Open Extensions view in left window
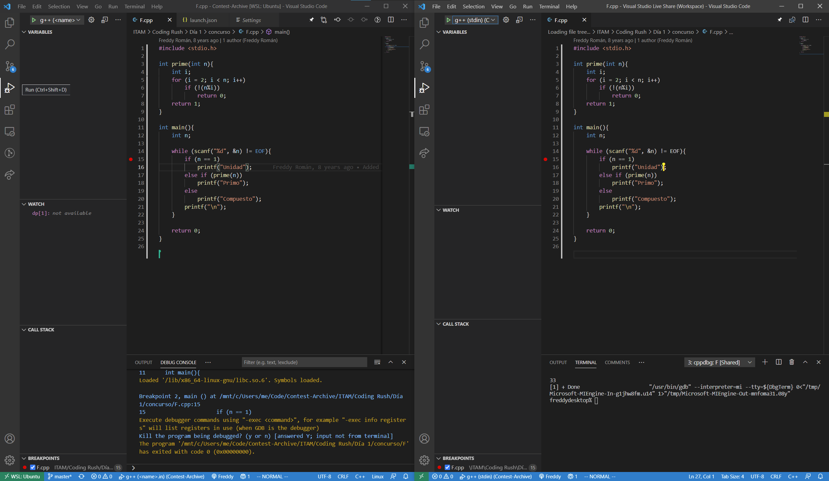 click(10, 110)
